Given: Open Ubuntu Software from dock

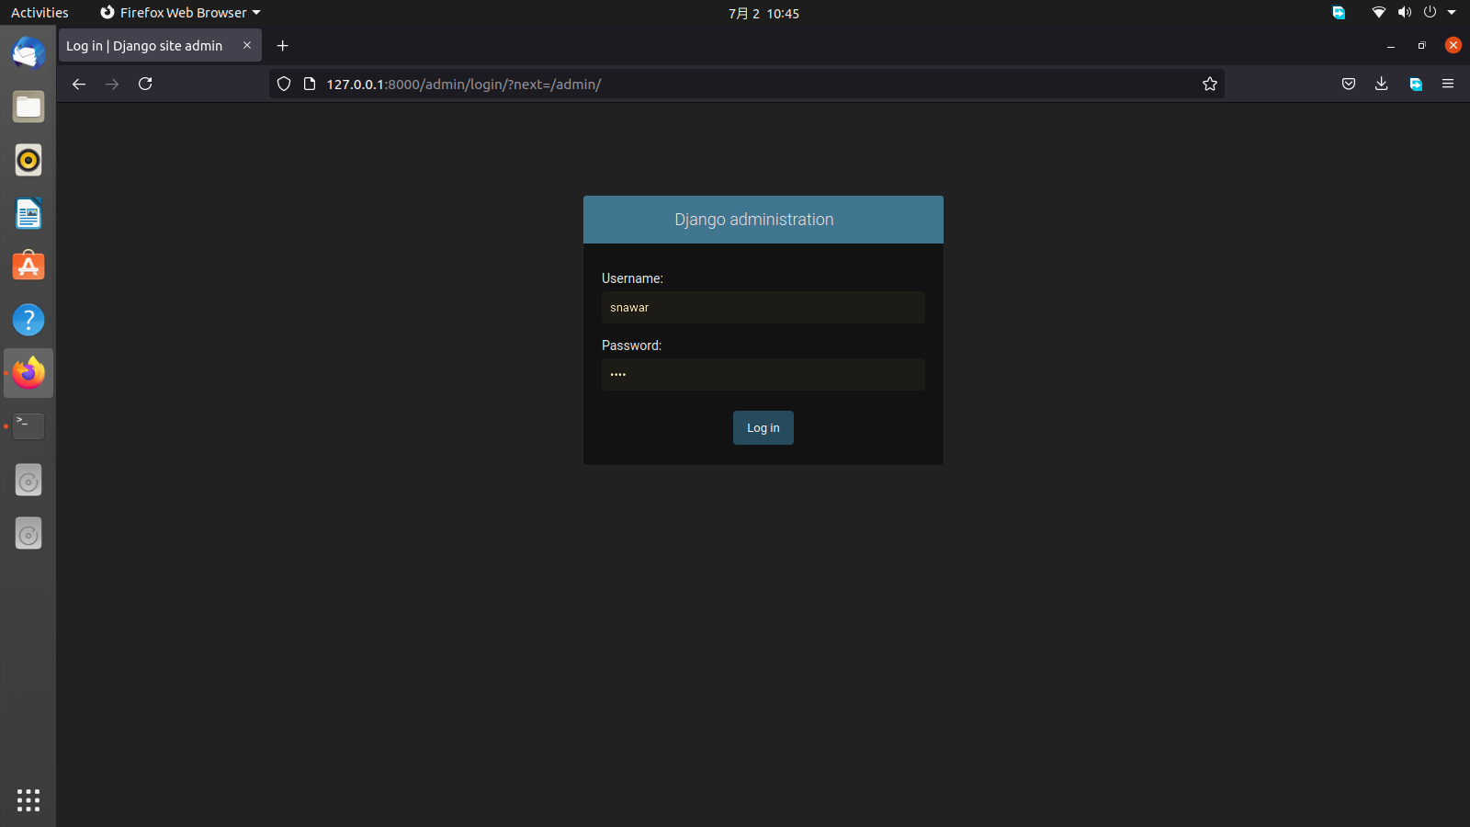Looking at the screenshot, I should 28,266.
